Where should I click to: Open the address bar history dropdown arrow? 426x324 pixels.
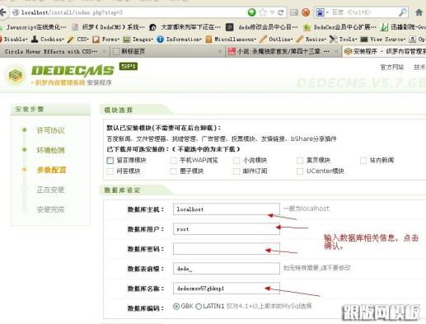tap(273, 12)
